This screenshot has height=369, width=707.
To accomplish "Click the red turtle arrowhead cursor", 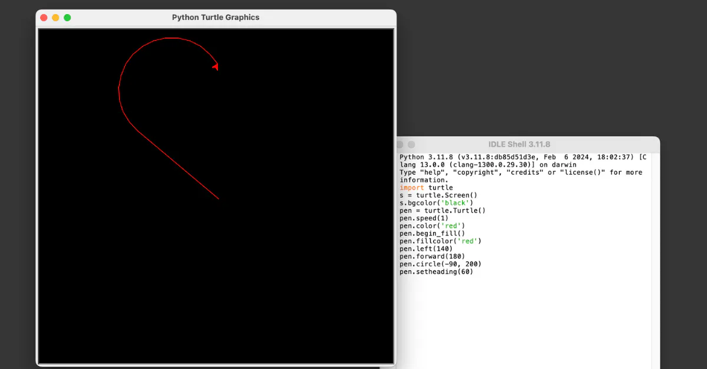I will pos(216,67).
